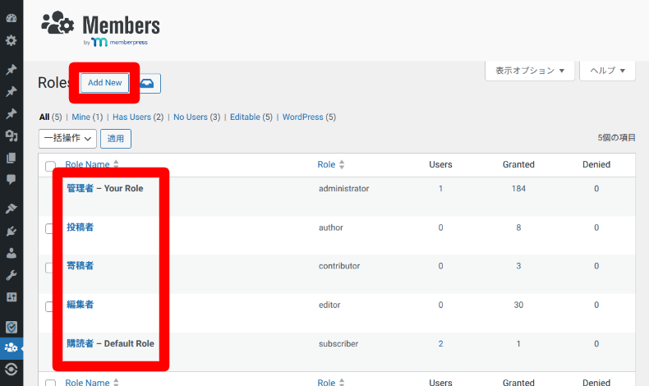Select the All (5) filter
Viewport: 649px width, 386px height.
(x=50, y=117)
